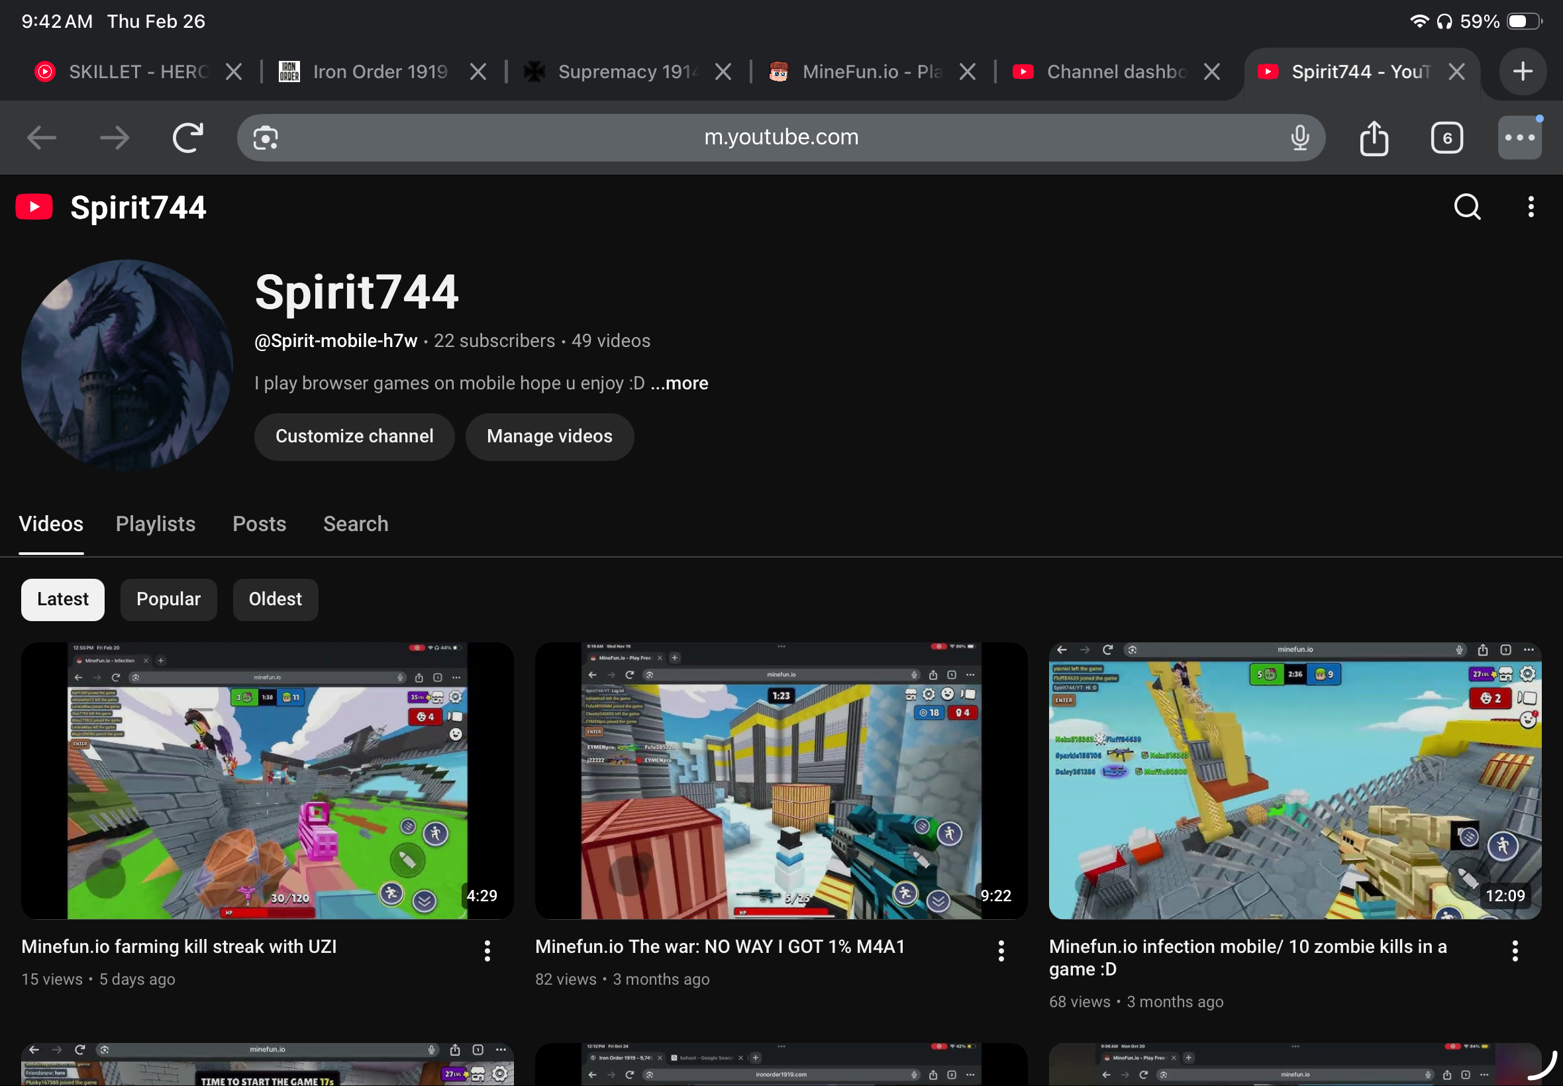The image size is (1563, 1086).
Task: Tap the share icon in toolbar
Action: pyautogui.click(x=1373, y=138)
